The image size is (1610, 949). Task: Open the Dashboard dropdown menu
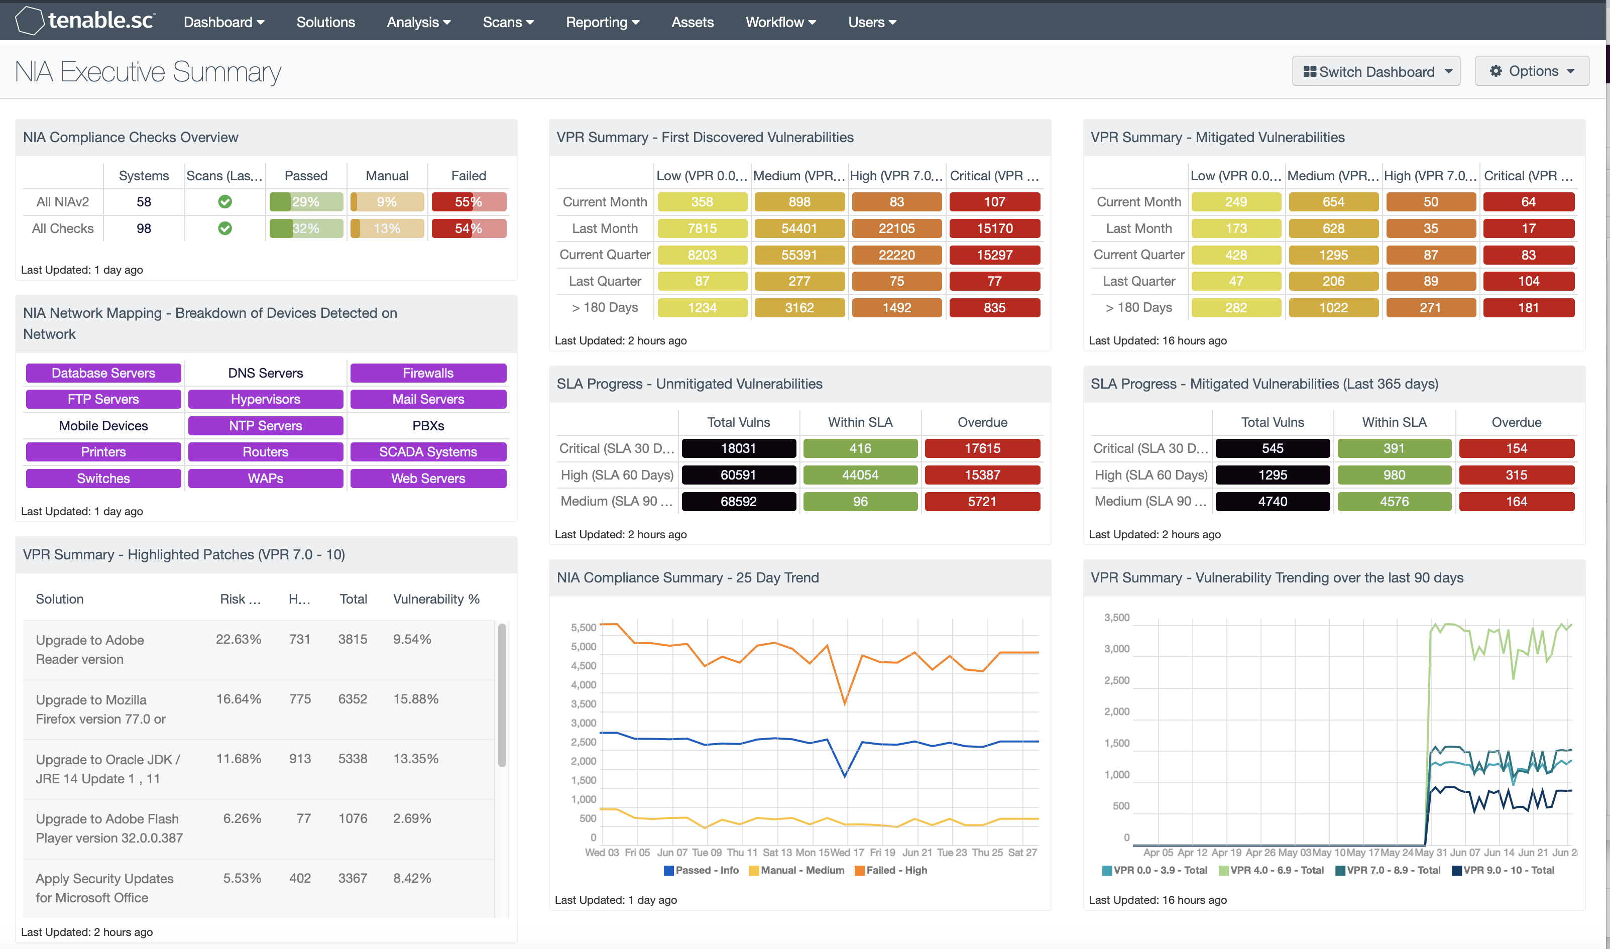click(x=224, y=22)
